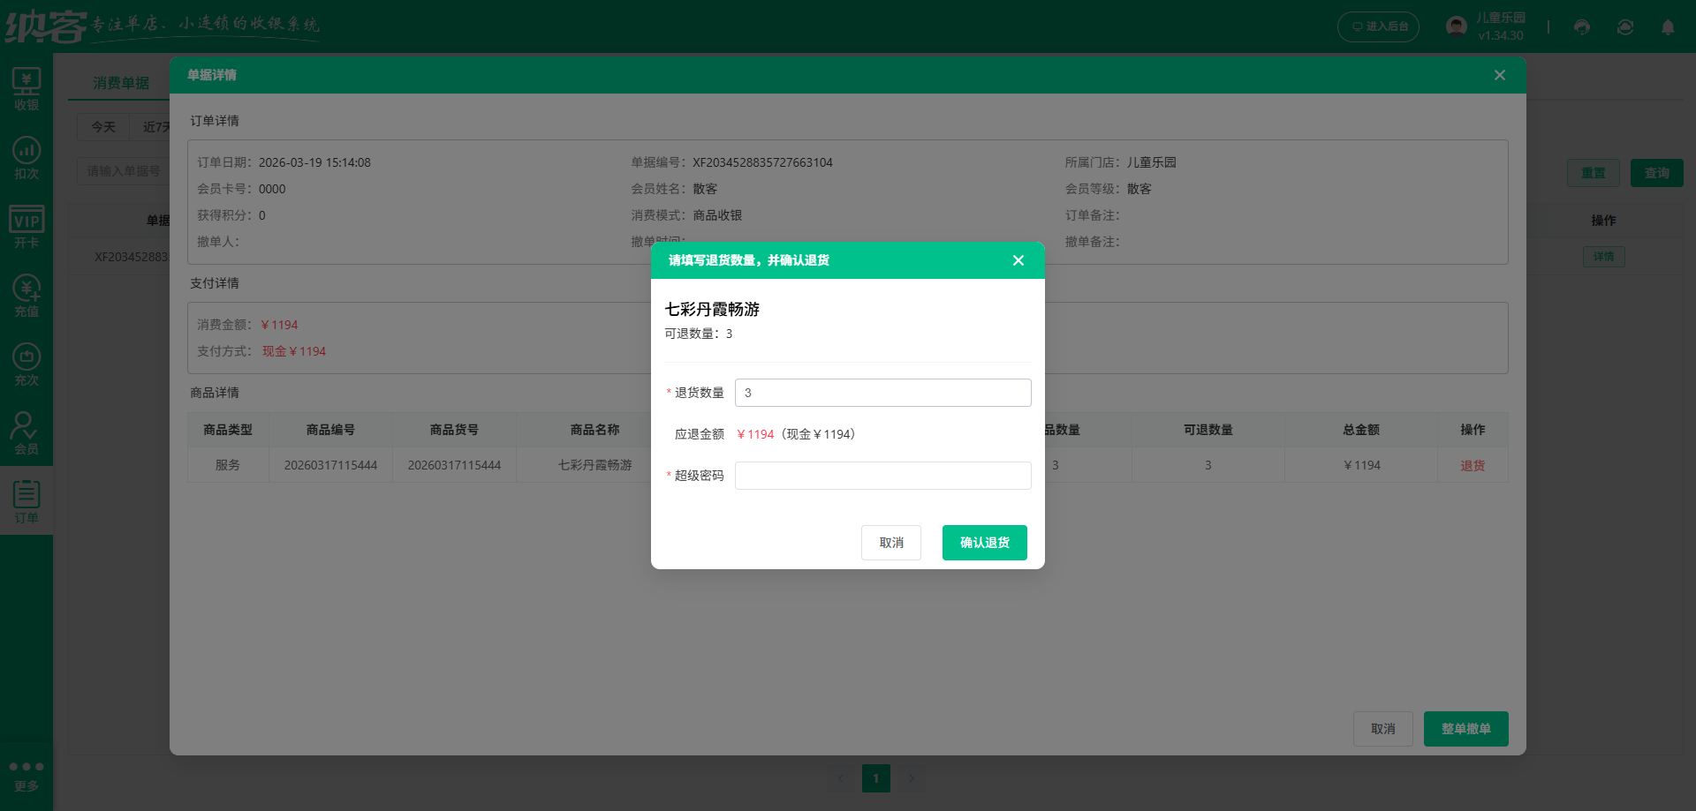
Task: Click the 充值 recharge sidebar icon
Action: click(26, 296)
